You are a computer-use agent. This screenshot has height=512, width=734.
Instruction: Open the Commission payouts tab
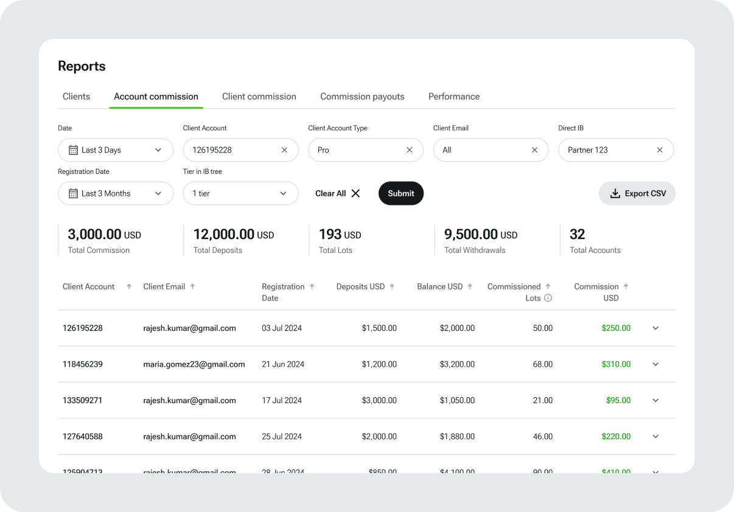click(x=362, y=97)
